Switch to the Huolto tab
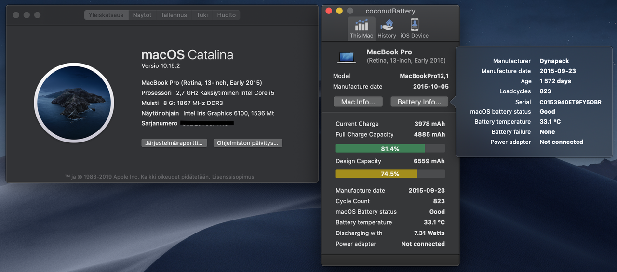Image resolution: width=617 pixels, height=272 pixels. 227,15
